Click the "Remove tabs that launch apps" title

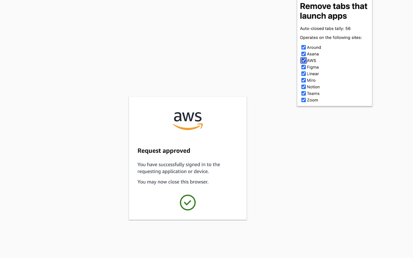point(334,11)
